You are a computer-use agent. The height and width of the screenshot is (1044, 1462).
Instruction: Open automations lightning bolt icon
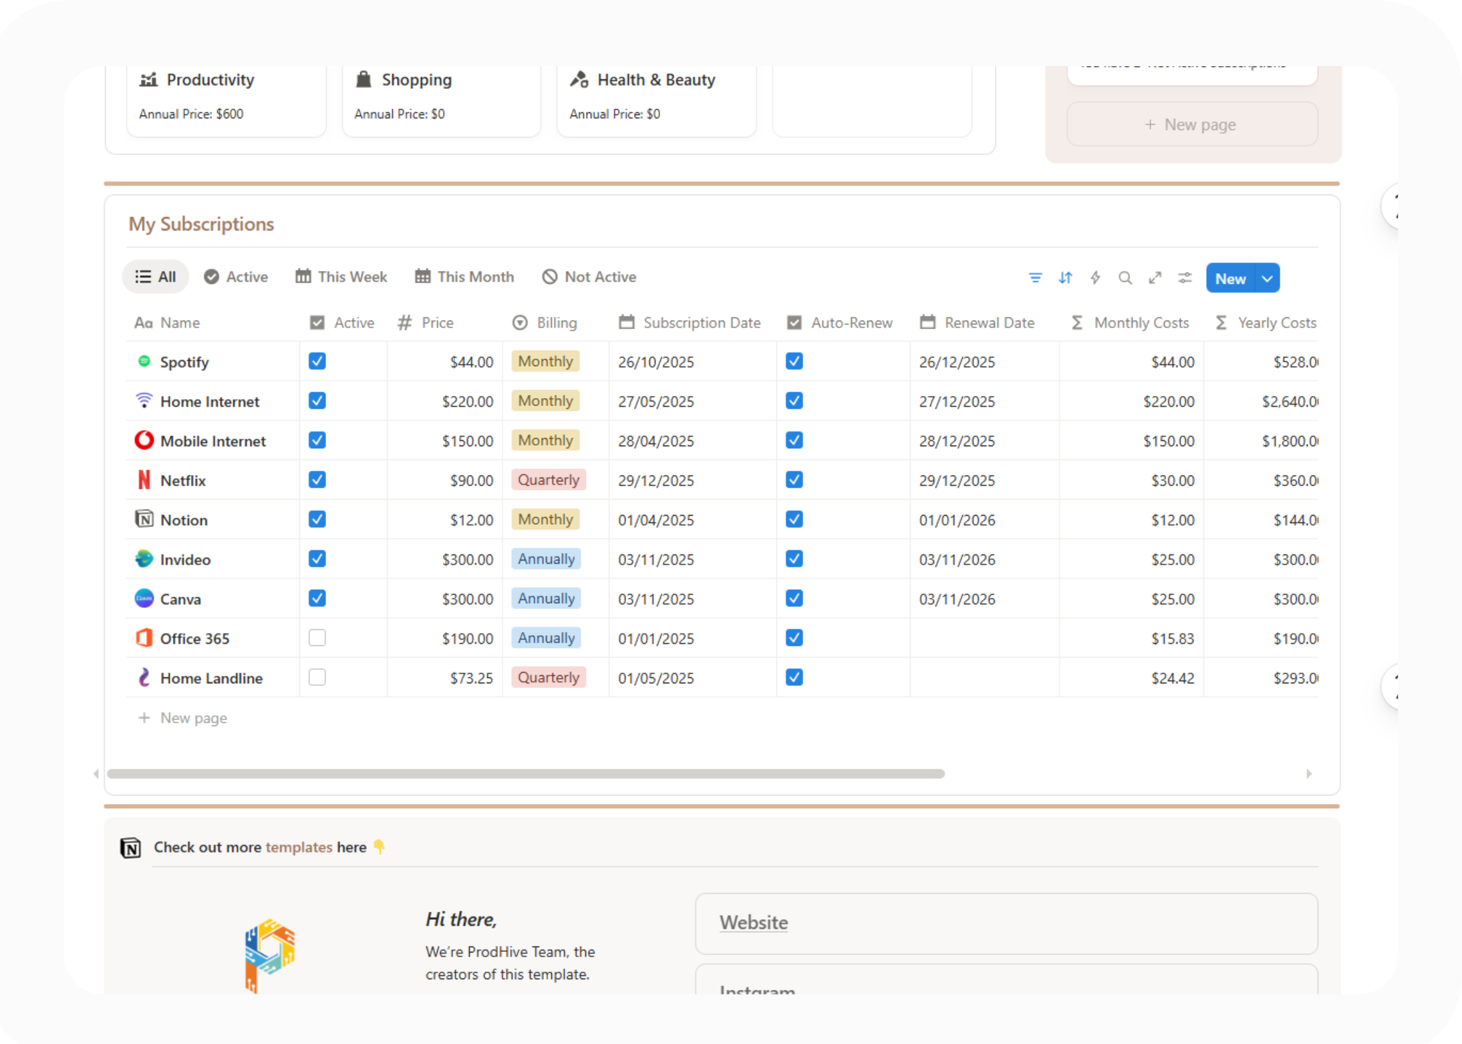(1095, 278)
